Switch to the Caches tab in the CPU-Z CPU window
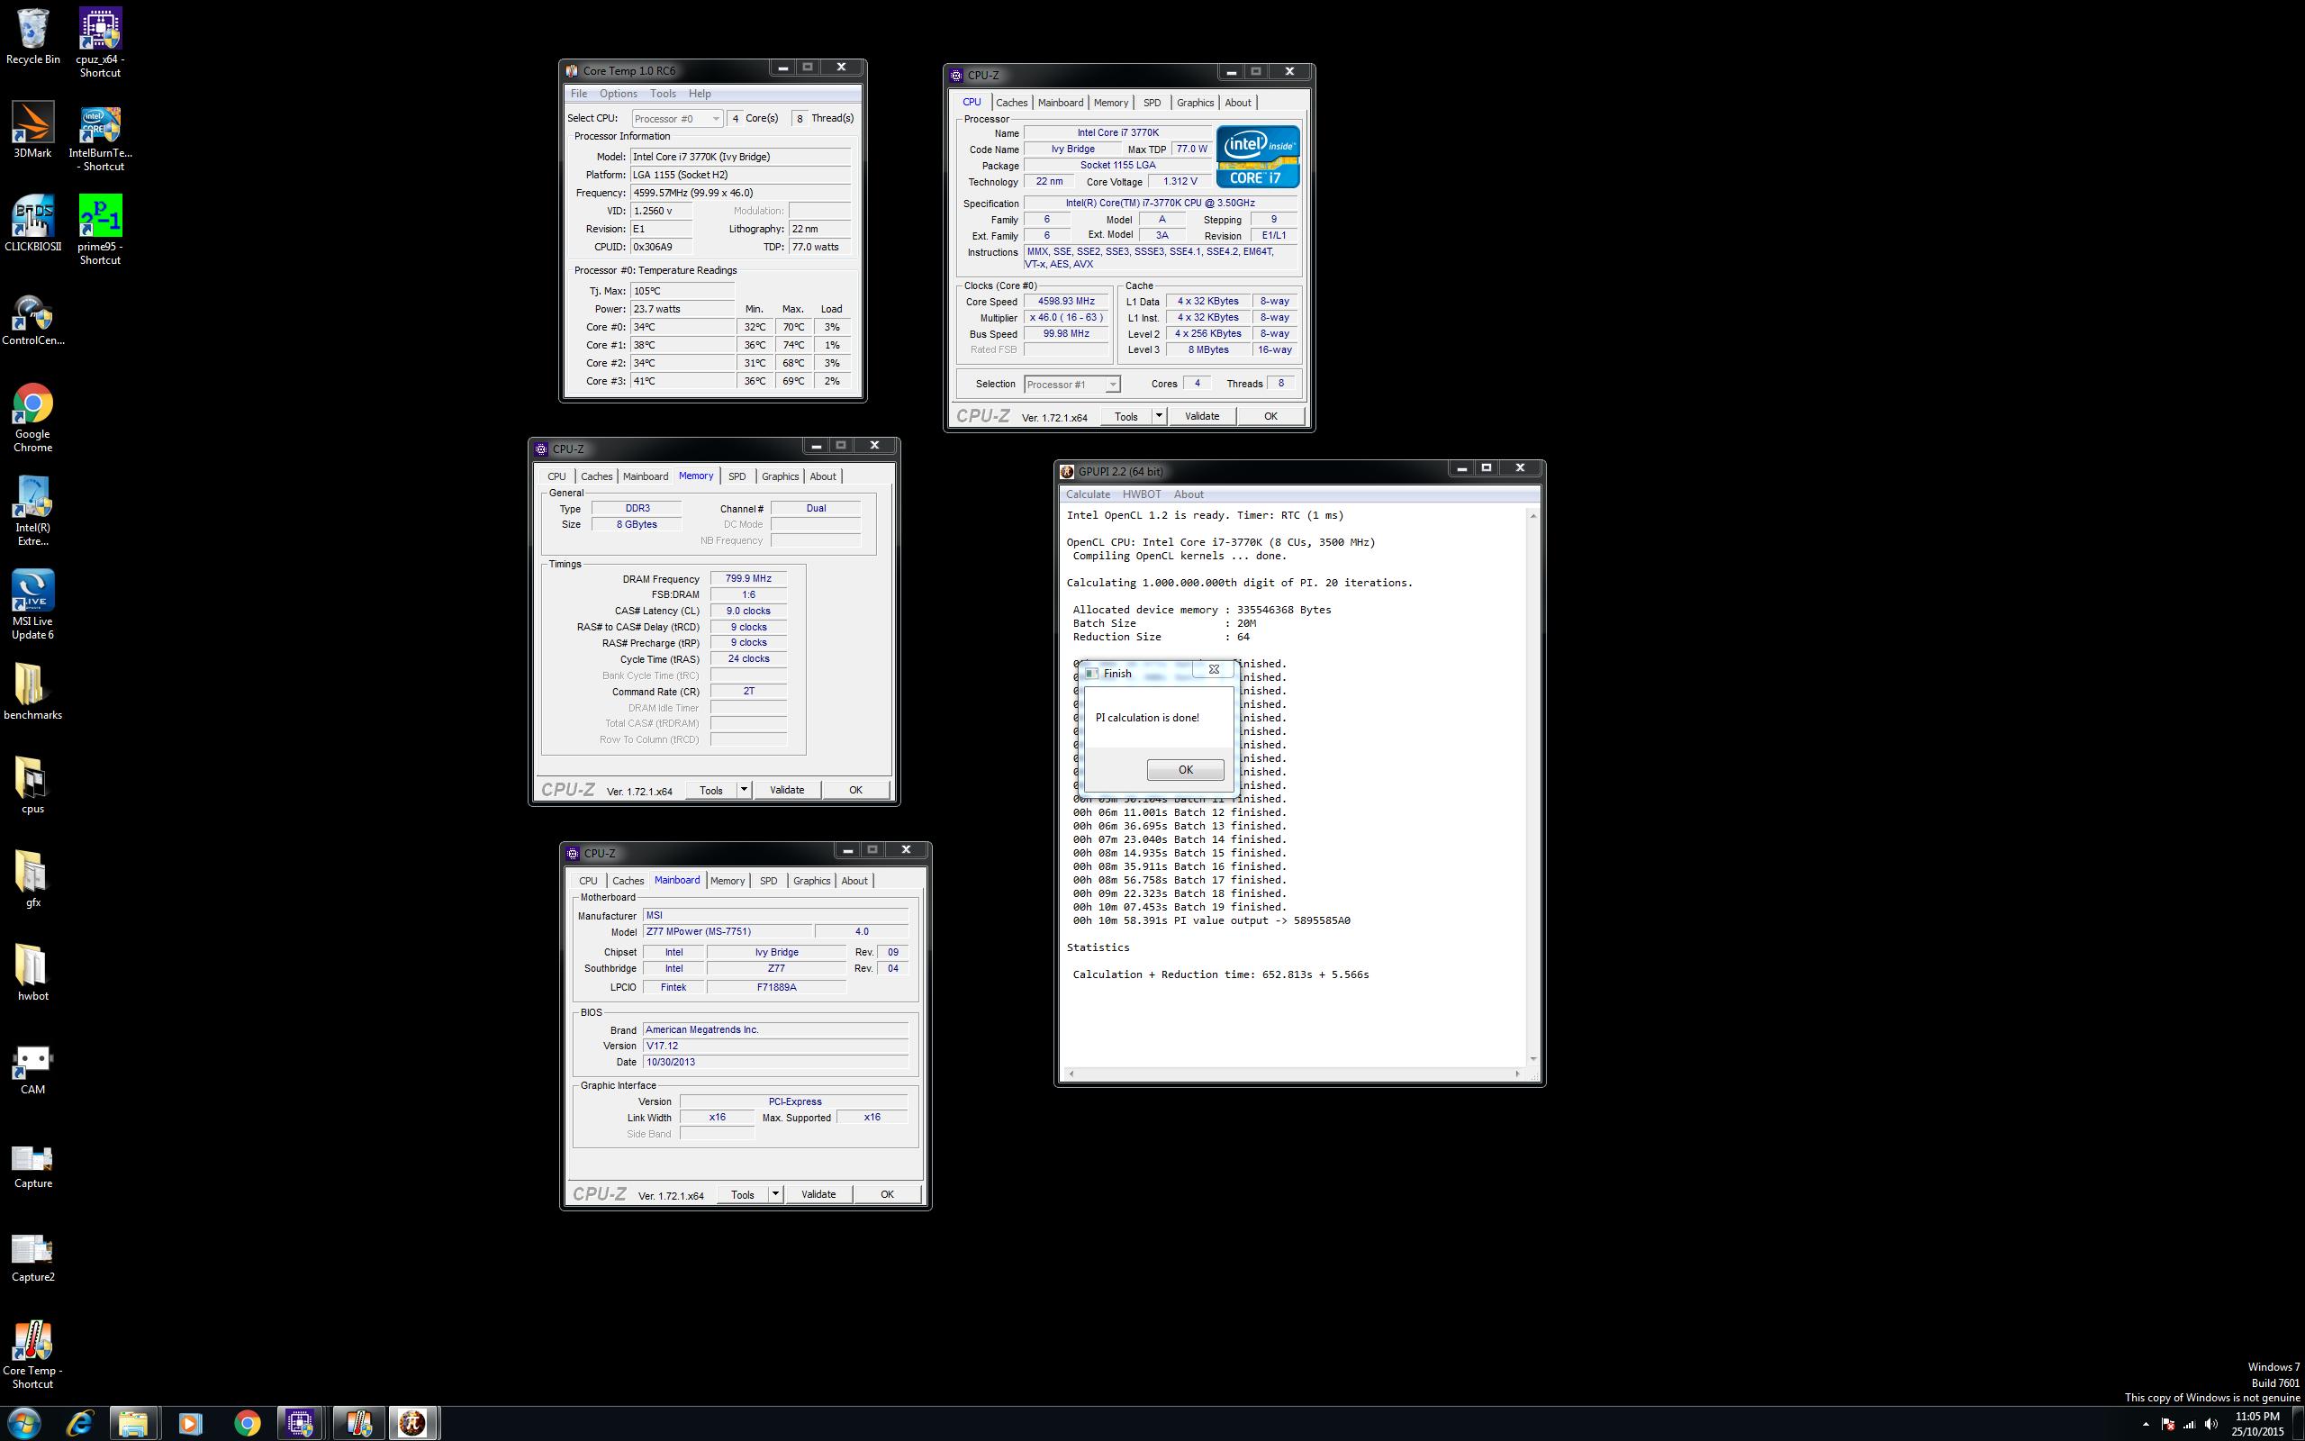 point(1011,103)
